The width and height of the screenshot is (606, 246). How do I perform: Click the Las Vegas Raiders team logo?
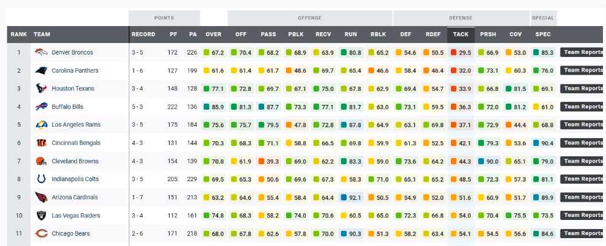tap(41, 216)
